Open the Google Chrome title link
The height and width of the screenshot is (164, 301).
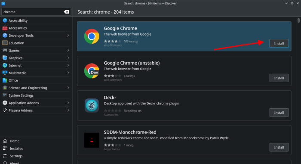coord(120,28)
